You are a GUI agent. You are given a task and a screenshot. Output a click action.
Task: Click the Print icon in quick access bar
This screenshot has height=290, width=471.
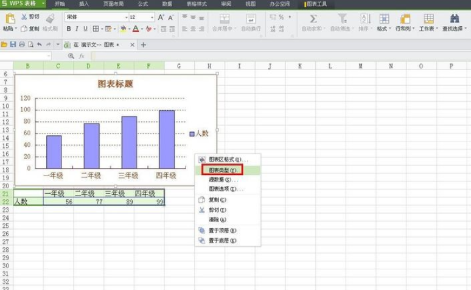[22, 44]
